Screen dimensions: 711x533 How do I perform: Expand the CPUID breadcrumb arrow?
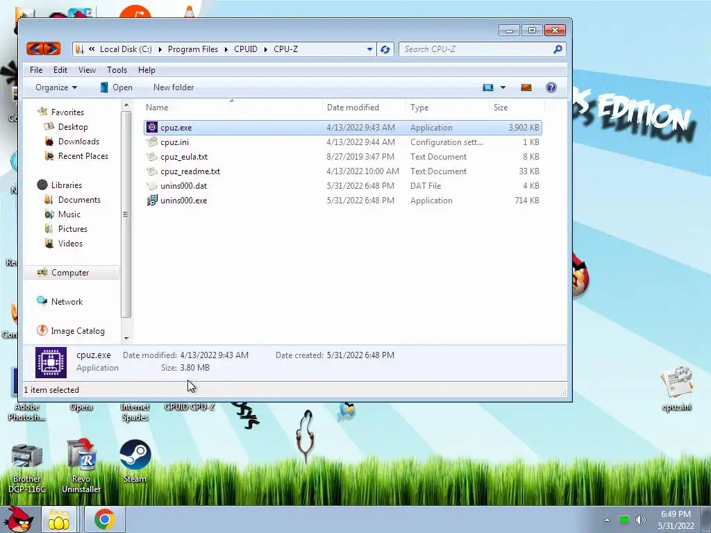266,49
